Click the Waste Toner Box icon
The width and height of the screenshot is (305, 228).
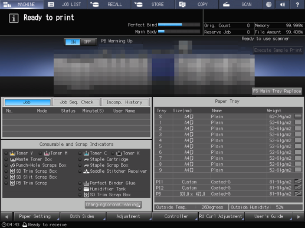tap(12, 159)
